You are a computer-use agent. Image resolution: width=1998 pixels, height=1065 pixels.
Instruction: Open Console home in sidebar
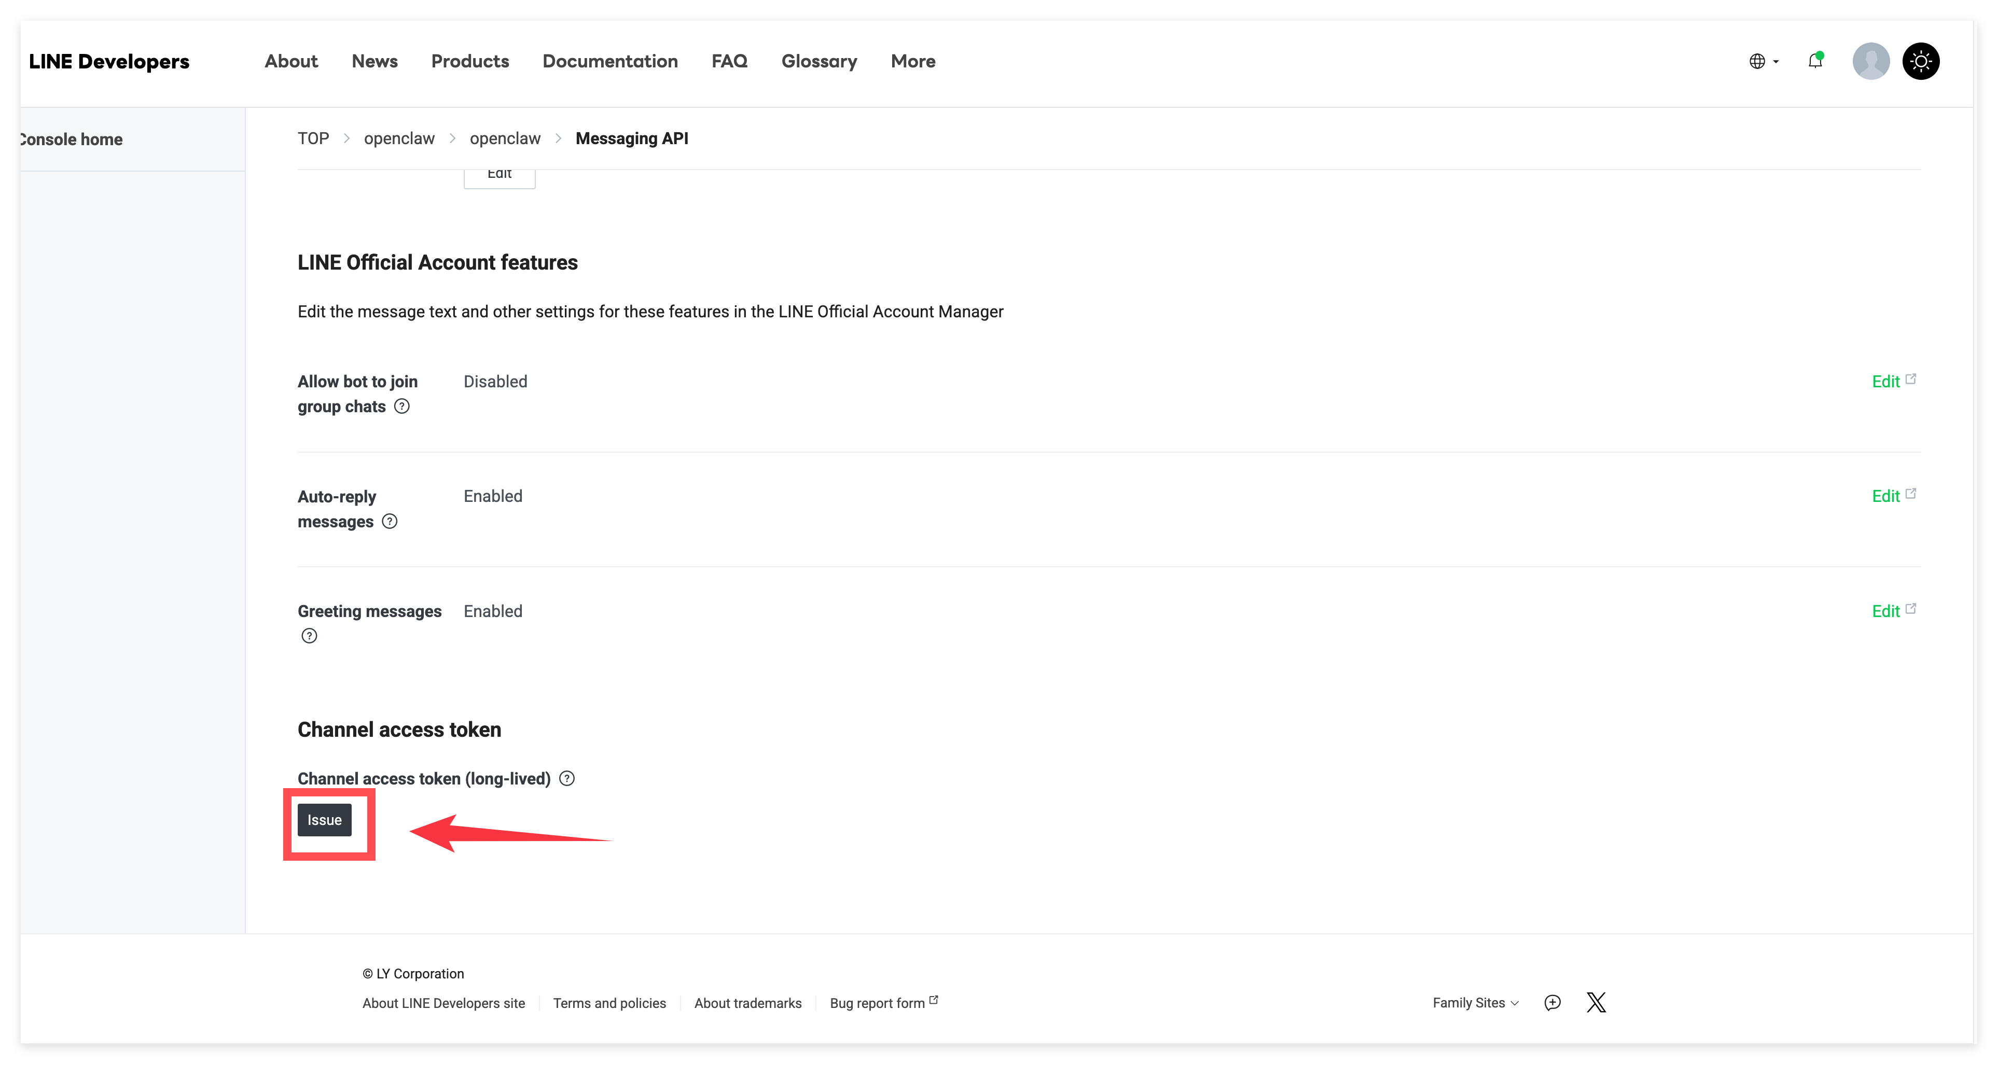[x=72, y=139]
